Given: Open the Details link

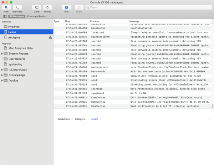Looking at the screenshot, I should point(95,119).
